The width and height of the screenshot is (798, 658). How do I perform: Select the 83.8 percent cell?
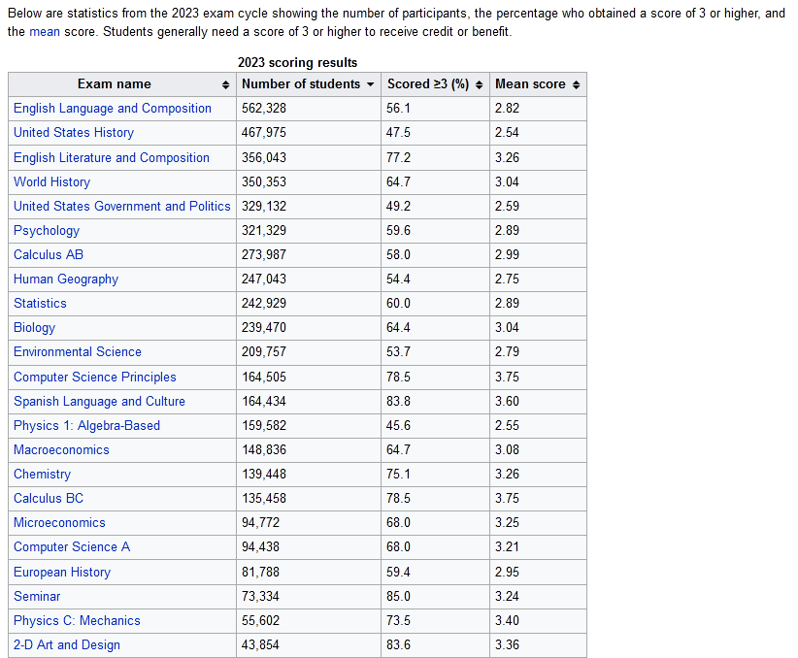point(435,402)
